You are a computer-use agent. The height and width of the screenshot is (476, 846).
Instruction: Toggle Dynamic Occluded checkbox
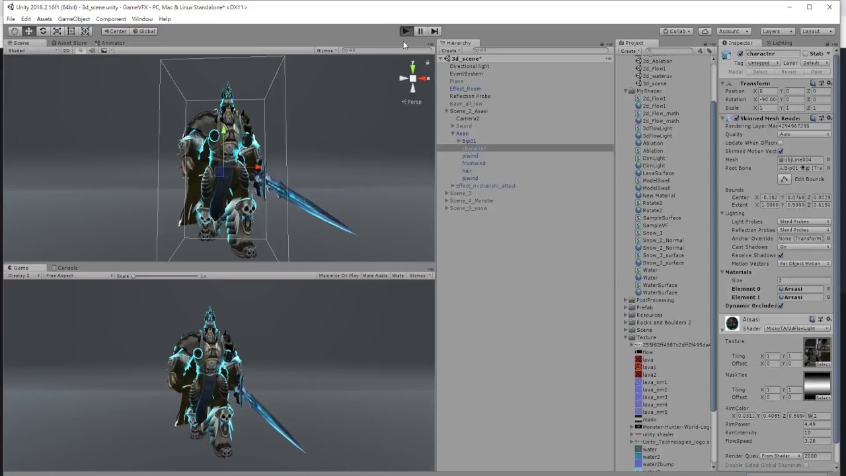781,305
